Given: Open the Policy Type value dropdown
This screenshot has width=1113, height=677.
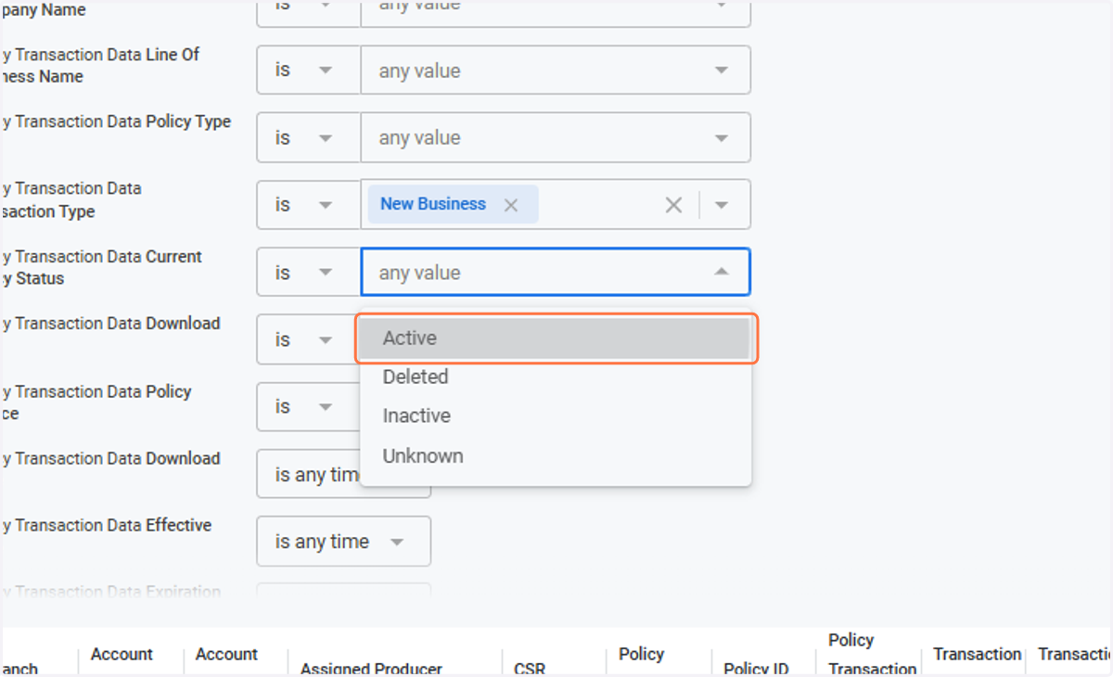Looking at the screenshot, I should (x=722, y=138).
